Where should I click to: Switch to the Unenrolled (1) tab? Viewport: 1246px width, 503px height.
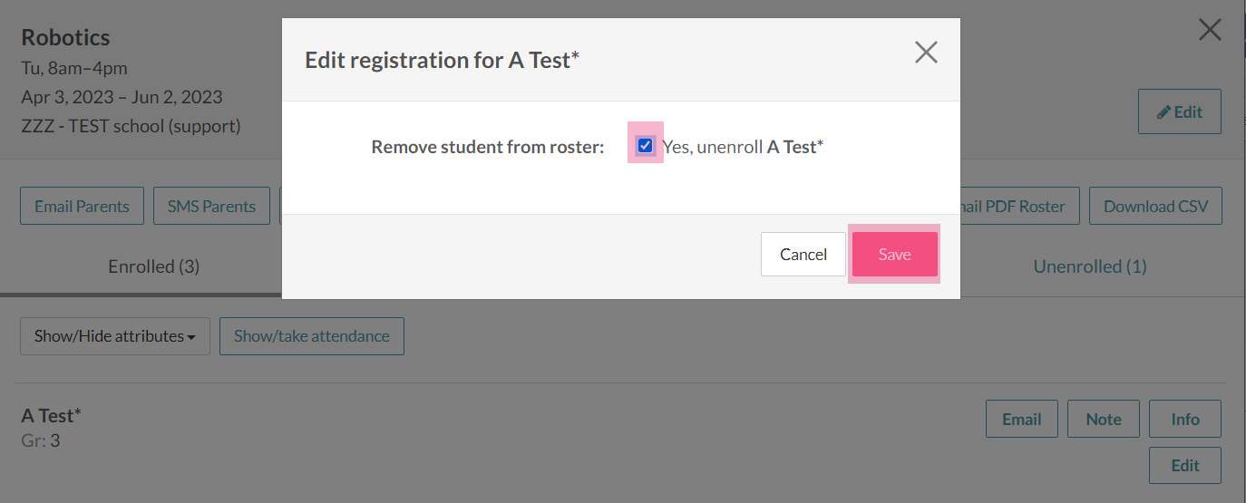pyautogui.click(x=1090, y=266)
